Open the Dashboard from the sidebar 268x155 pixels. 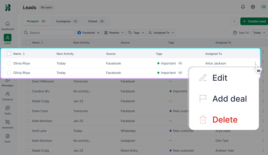8,25
